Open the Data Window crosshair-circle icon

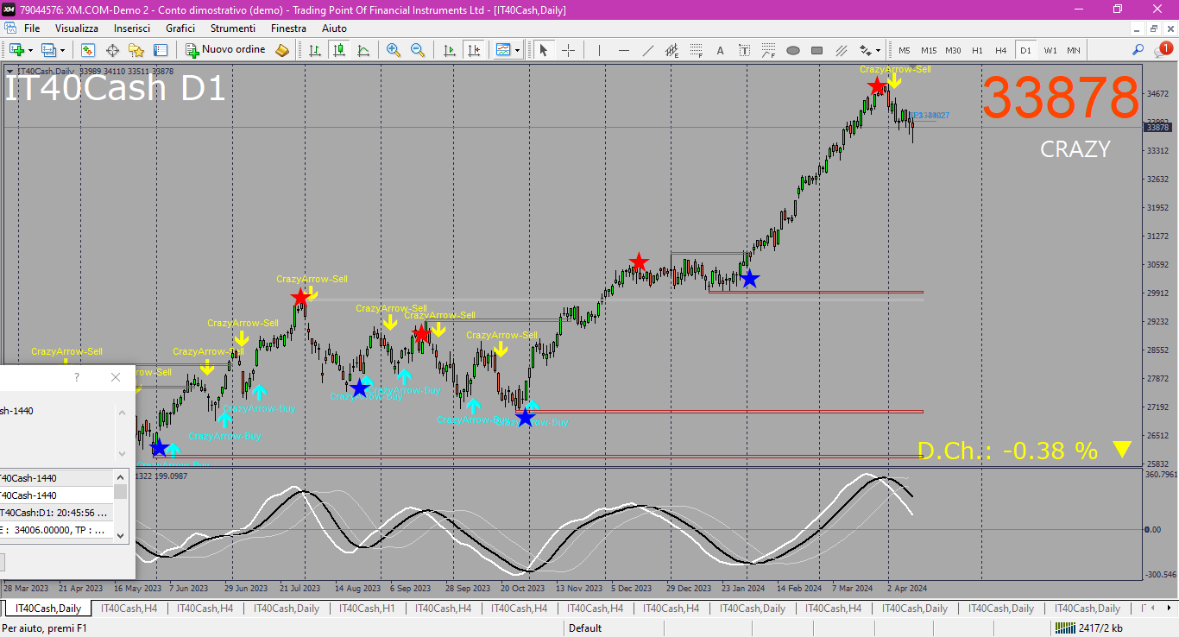(112, 50)
